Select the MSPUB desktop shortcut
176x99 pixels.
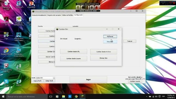coord(19,83)
